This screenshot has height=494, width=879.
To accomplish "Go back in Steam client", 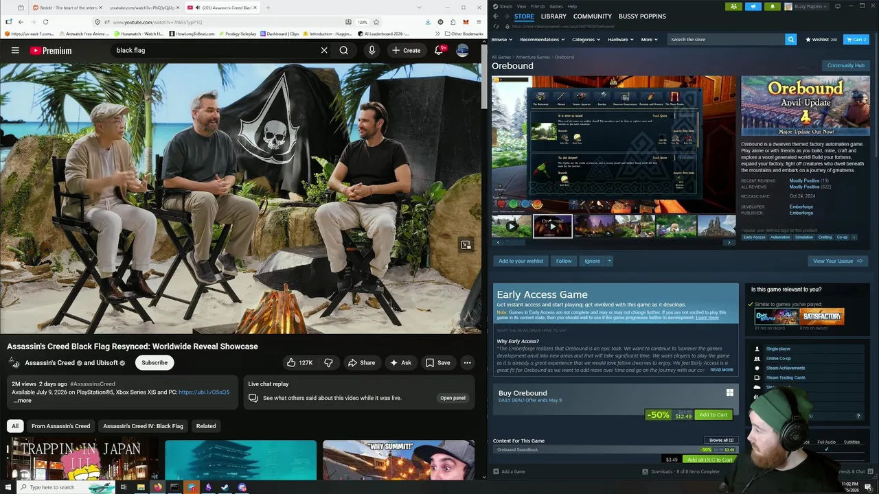I will pos(497,16).
